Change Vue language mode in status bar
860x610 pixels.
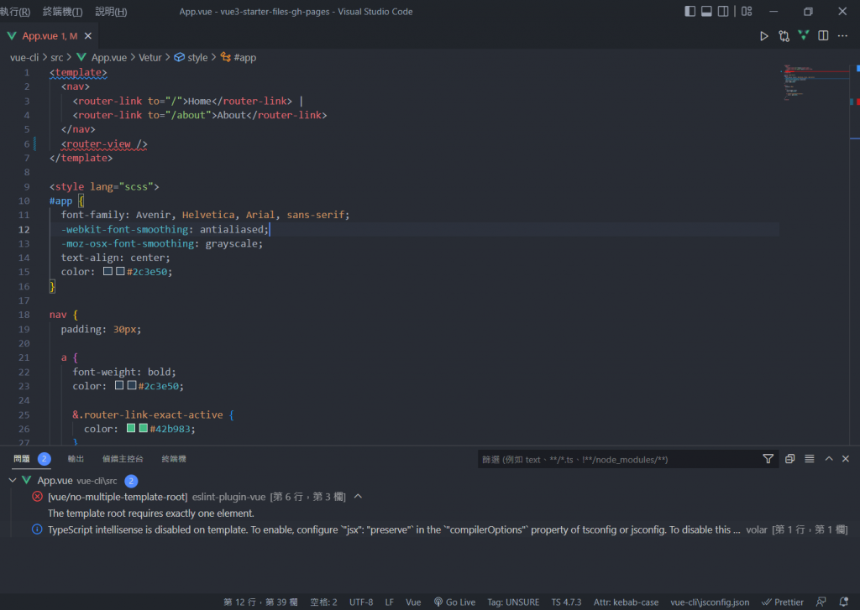click(413, 602)
